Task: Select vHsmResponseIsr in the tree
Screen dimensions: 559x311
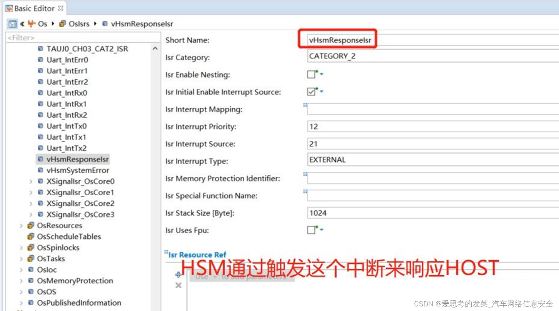Action: [78, 159]
